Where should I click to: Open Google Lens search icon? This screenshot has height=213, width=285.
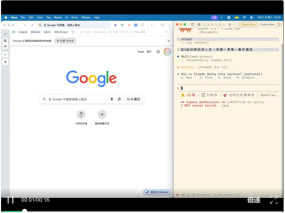point(119,99)
